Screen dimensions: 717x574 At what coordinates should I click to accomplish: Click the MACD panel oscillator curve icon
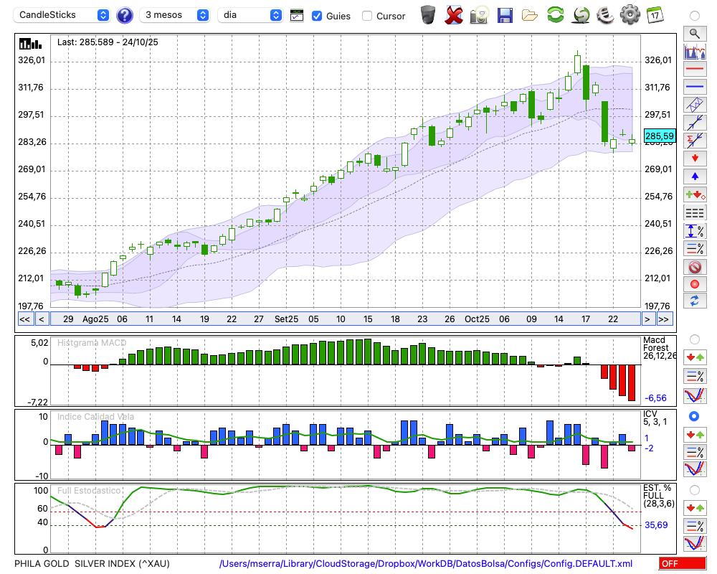coord(695,395)
